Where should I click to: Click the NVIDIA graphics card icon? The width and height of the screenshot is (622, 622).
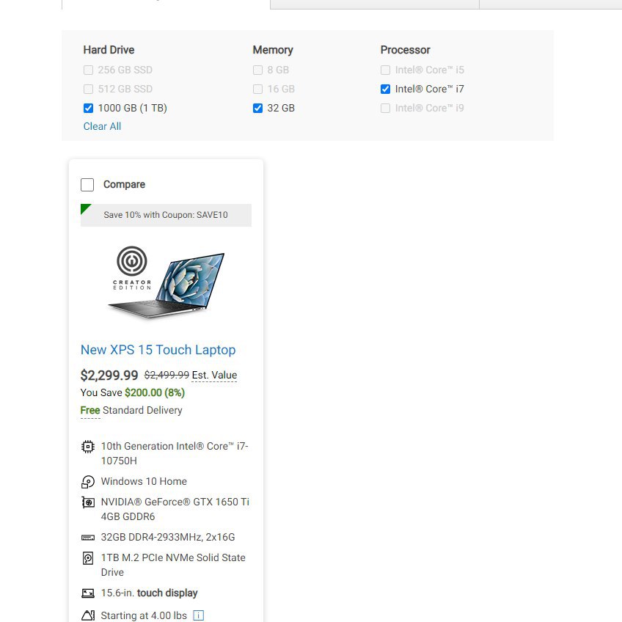click(88, 502)
